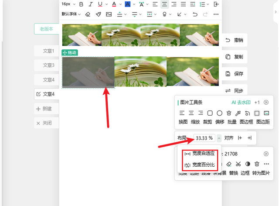
Task: Open more toolbar options ellipsis
Action: (216, 14)
